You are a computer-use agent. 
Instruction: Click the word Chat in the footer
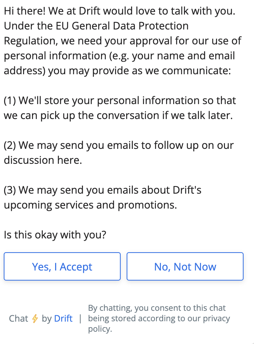[19, 319]
